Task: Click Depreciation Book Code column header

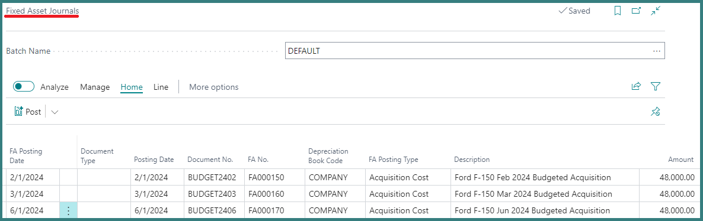Action: 328,155
